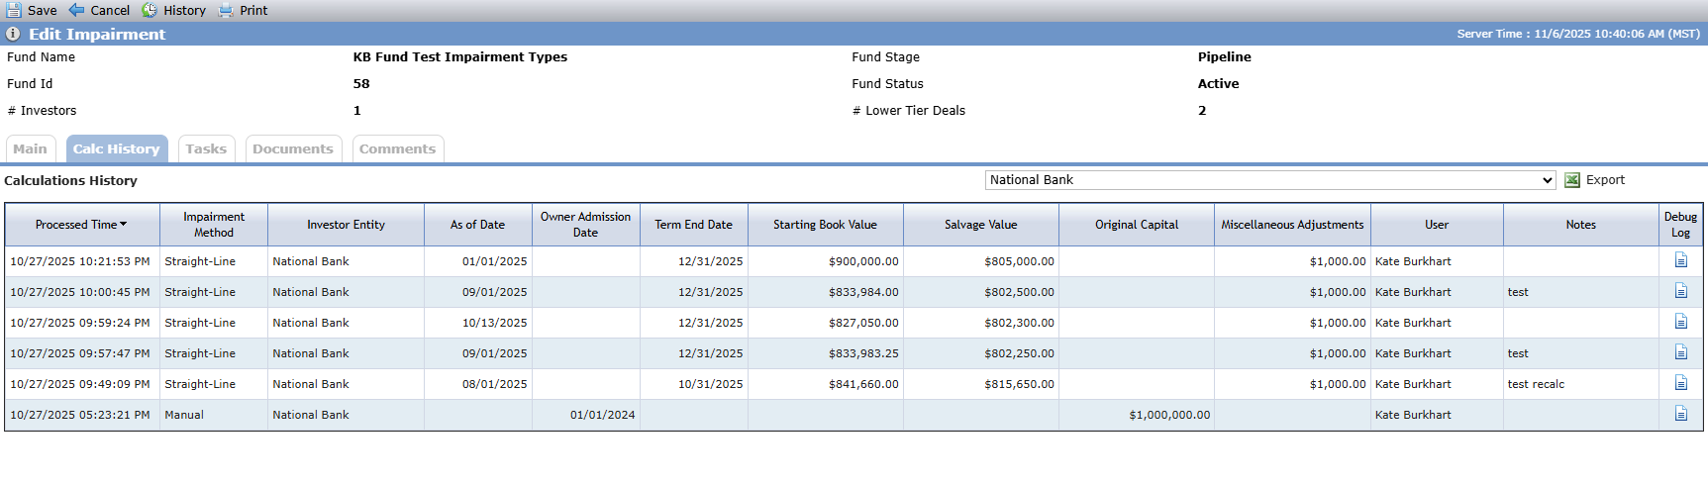Click the 01/01/2024 owner admission date
This screenshot has width=1708, height=488.
click(602, 415)
